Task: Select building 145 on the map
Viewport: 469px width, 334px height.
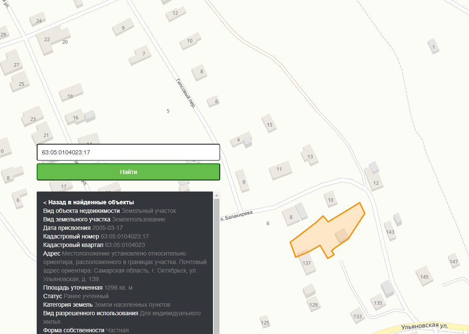Action: 424,276
